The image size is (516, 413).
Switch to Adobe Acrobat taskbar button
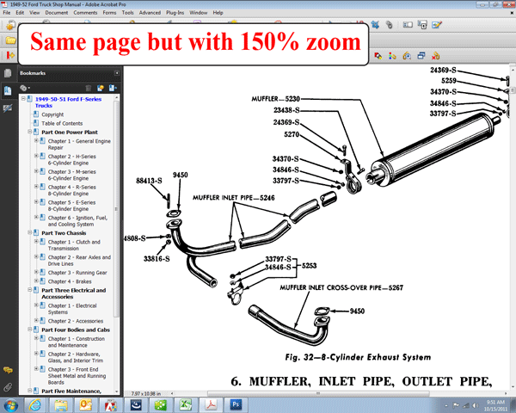(211, 404)
